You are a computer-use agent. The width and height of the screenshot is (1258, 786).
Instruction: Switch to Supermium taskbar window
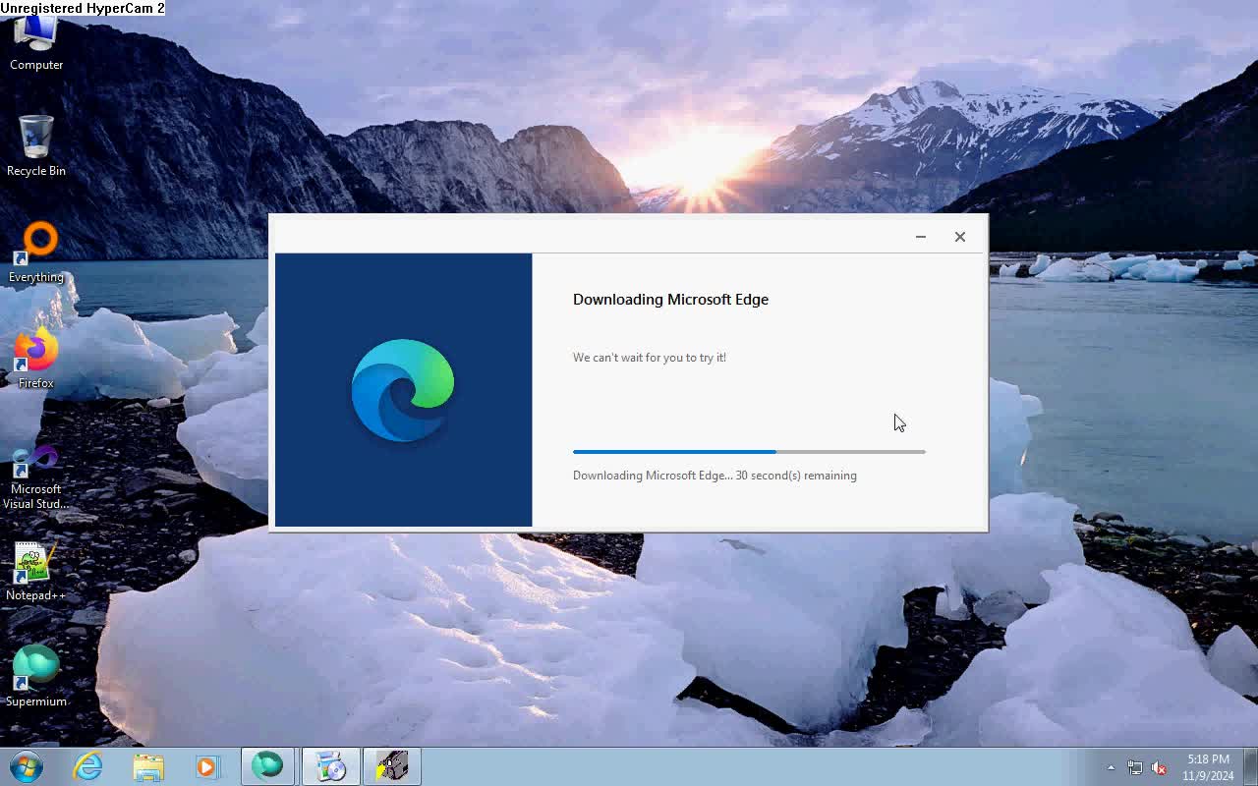(267, 766)
